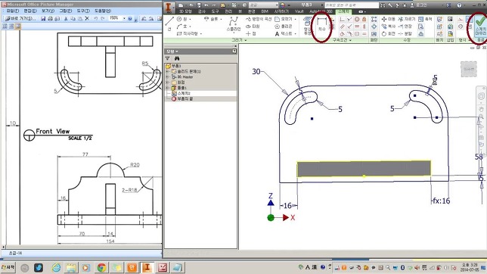
Task: Expand the 솔리드 본체 tree node
Action: pos(168,72)
